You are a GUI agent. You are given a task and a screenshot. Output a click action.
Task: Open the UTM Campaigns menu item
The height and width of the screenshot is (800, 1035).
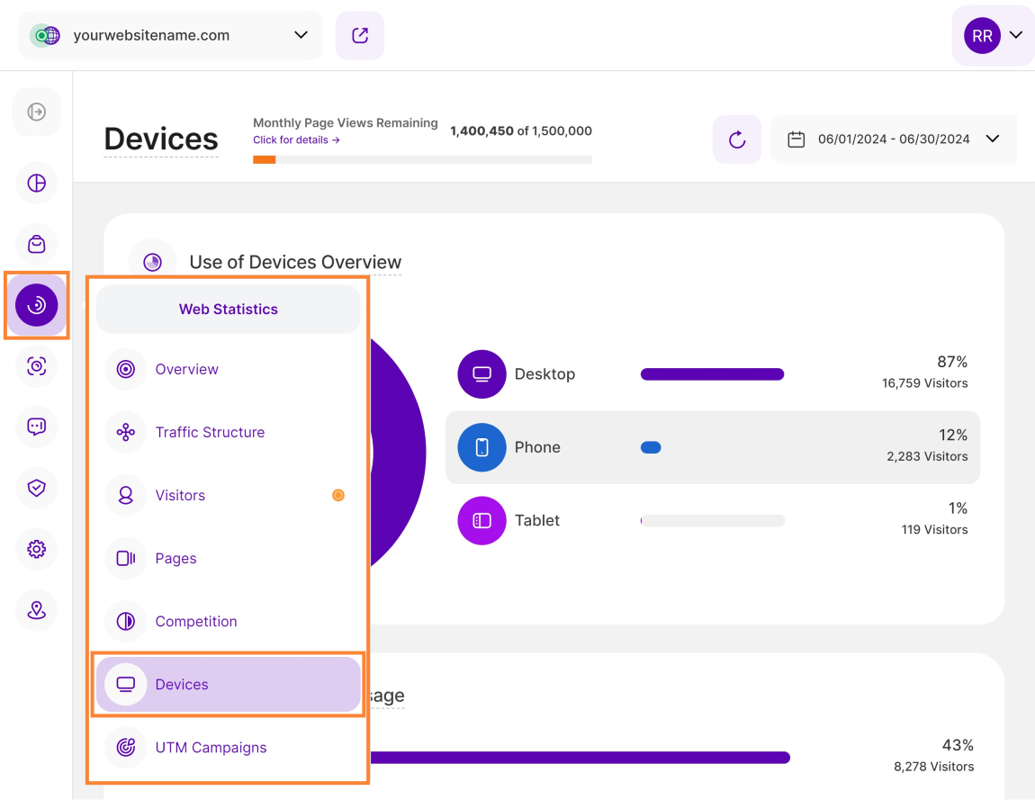[211, 748]
